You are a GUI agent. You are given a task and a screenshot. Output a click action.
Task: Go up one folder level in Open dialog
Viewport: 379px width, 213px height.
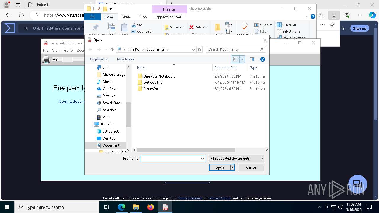(112, 49)
